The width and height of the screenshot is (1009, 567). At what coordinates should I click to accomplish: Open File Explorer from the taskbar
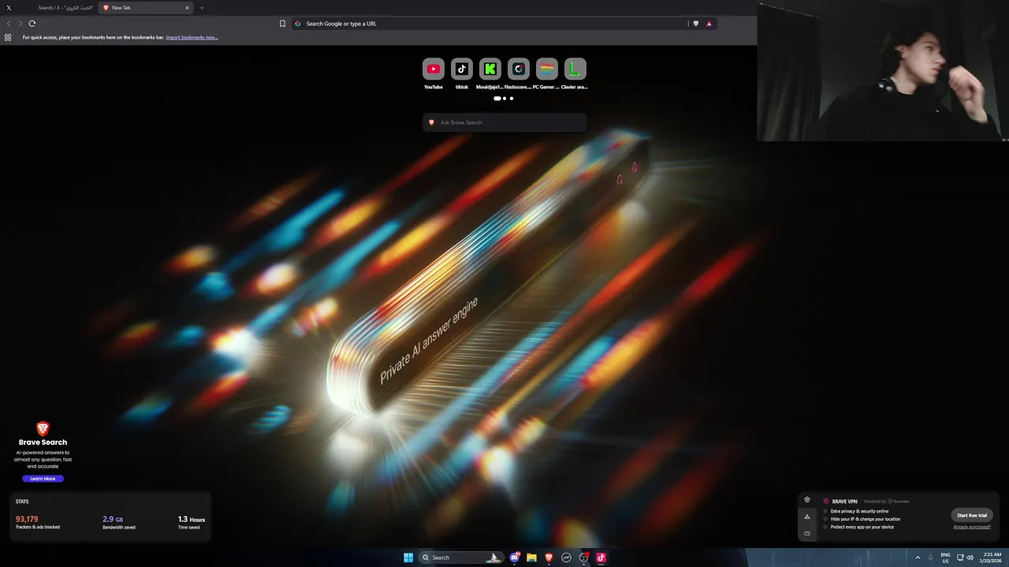[531, 558]
